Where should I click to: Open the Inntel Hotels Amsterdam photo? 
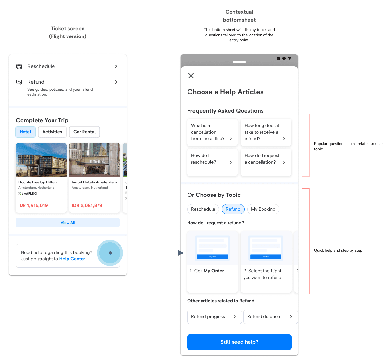(x=95, y=160)
